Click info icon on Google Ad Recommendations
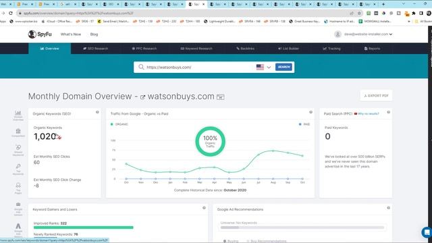This screenshot has height=243, width=432. pyautogui.click(x=389, y=208)
